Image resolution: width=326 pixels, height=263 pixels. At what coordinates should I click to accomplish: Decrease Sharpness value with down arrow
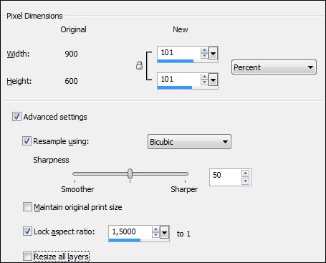(x=245, y=181)
